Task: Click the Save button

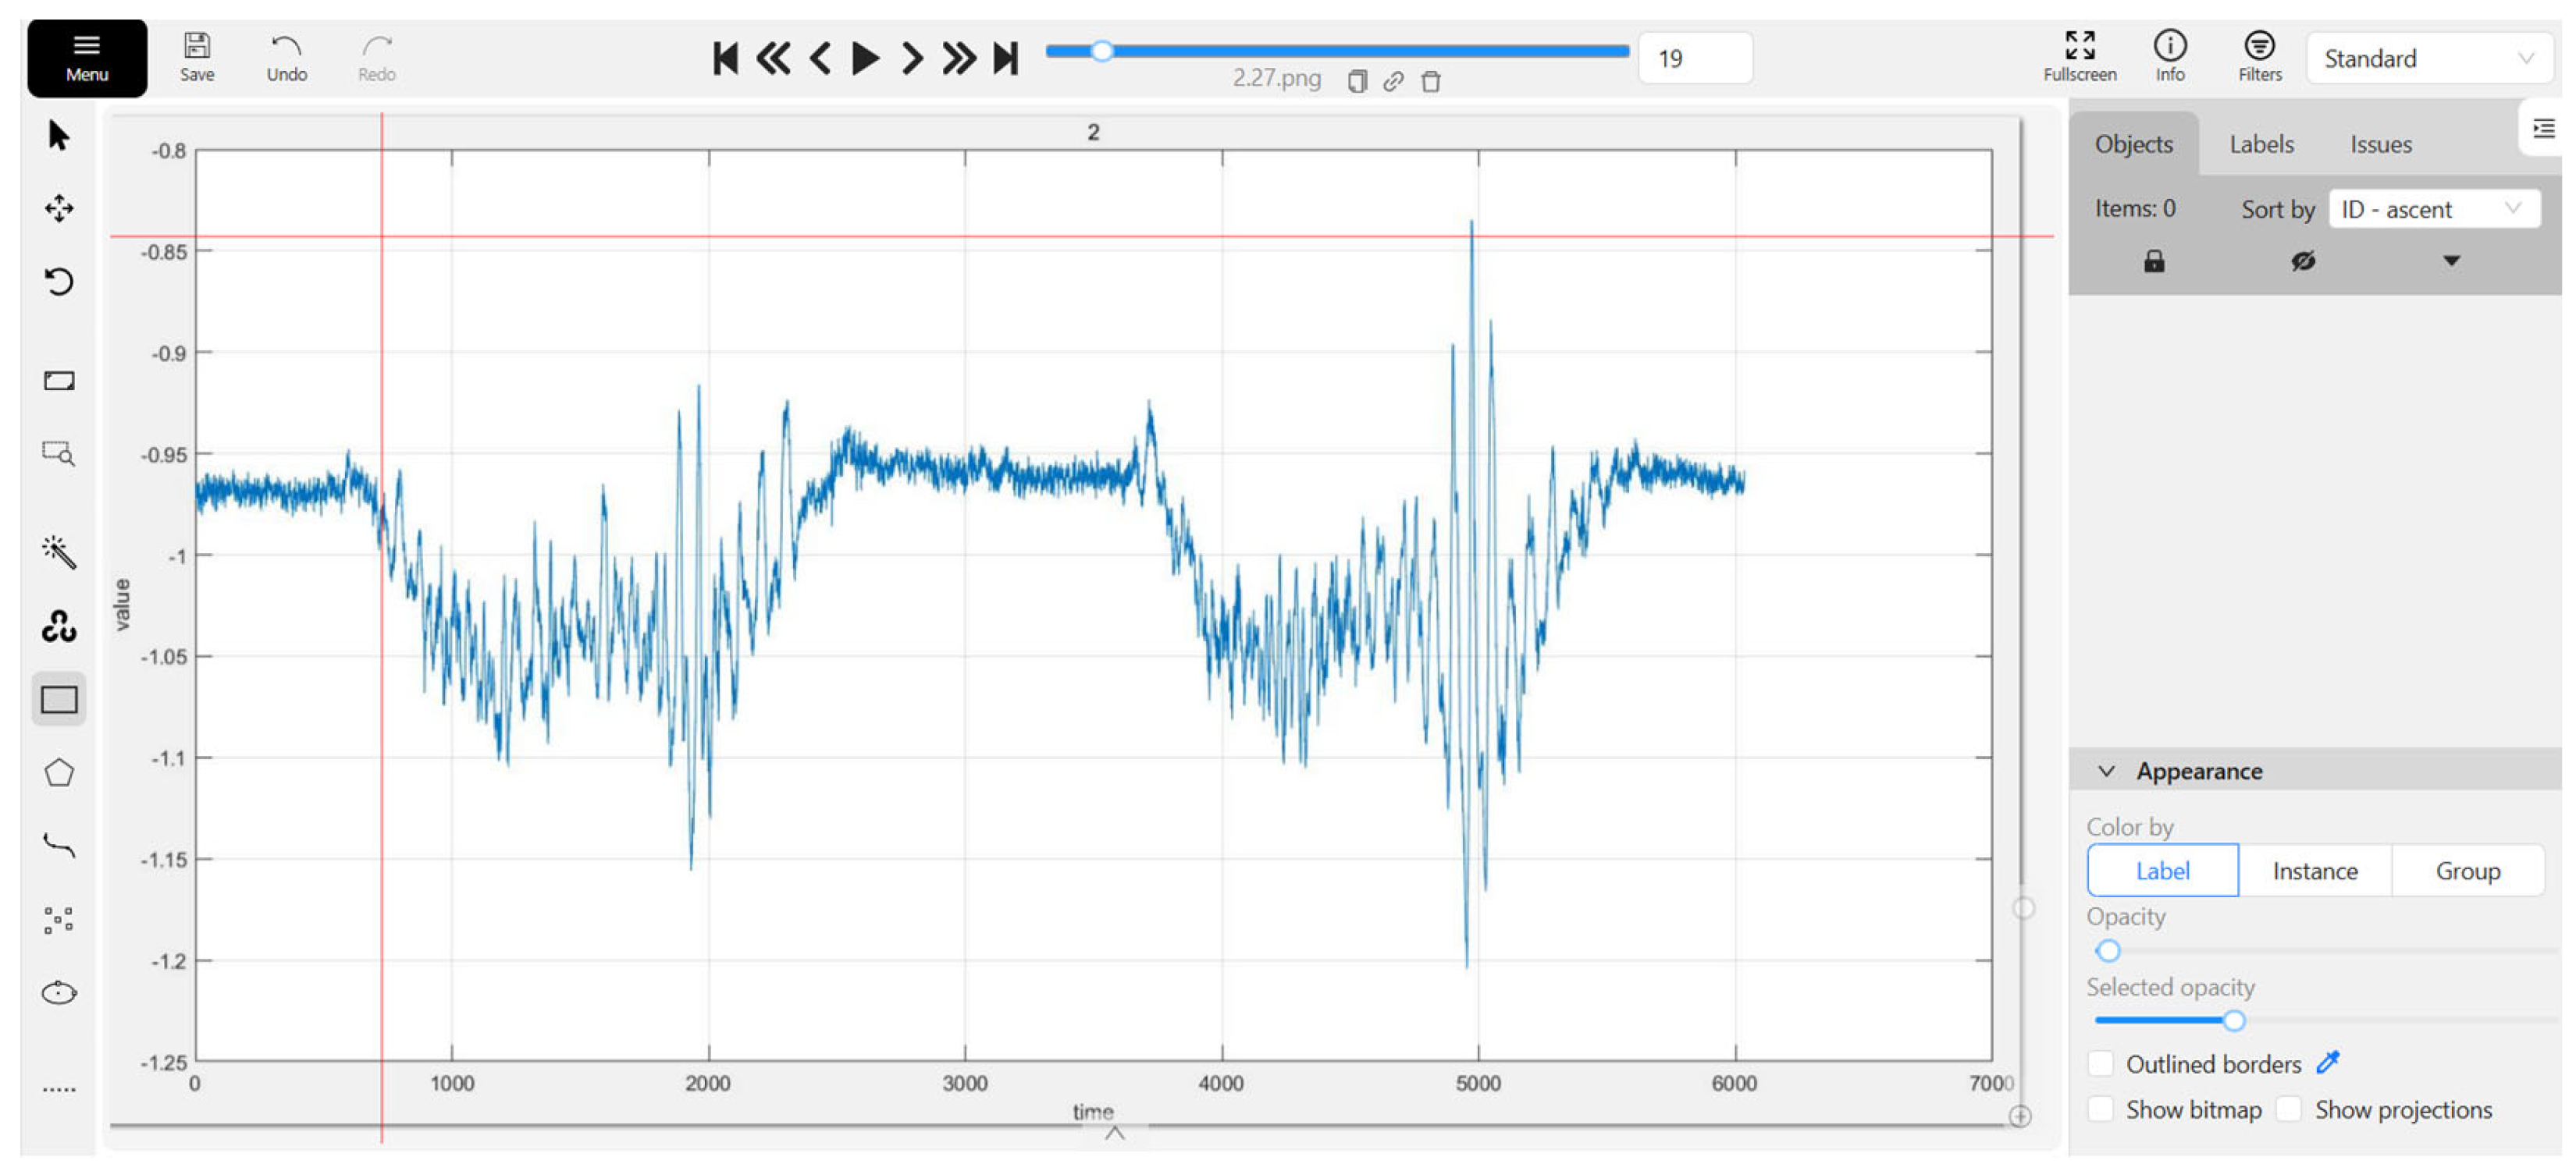Action: 197,57
